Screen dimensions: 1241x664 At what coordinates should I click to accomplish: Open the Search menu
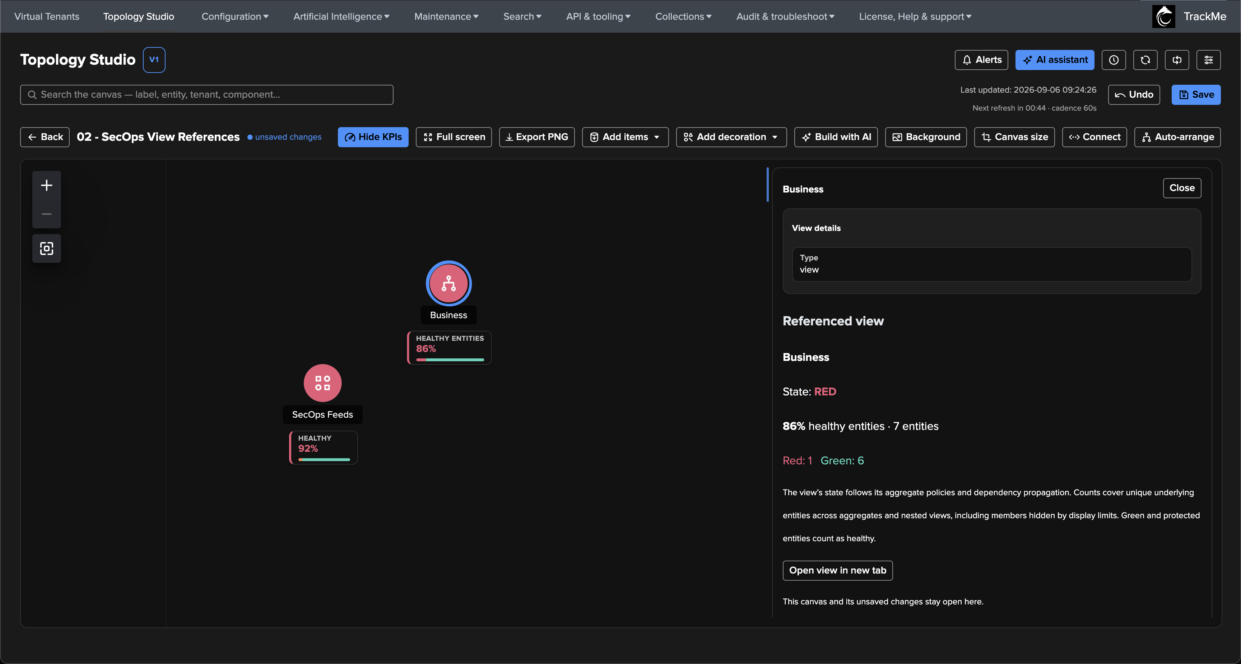pyautogui.click(x=522, y=17)
